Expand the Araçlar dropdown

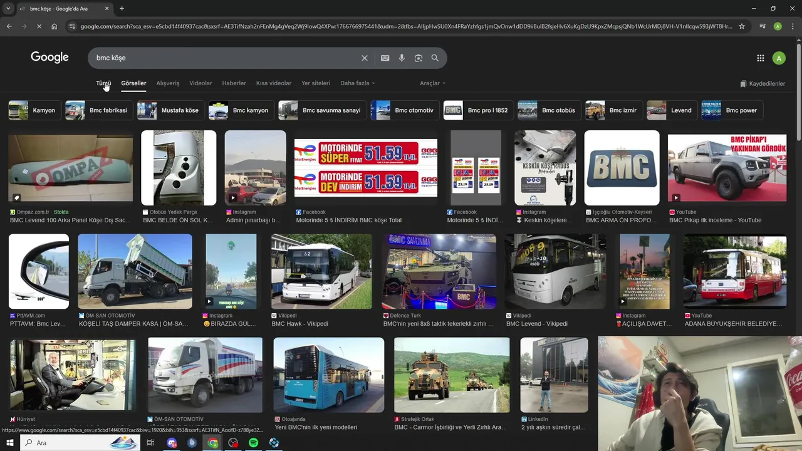point(432,83)
